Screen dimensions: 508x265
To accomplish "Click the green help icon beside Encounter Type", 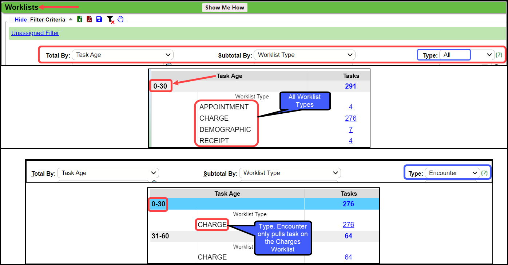I will click(484, 173).
